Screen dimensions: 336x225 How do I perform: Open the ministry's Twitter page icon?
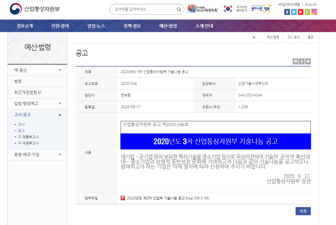click(x=294, y=12)
